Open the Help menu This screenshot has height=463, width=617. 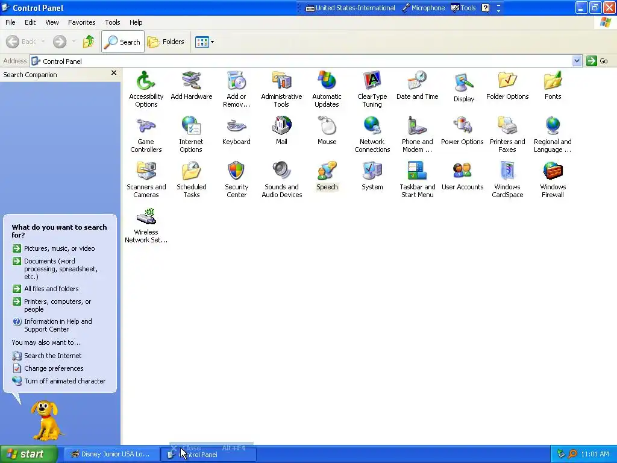(x=136, y=22)
